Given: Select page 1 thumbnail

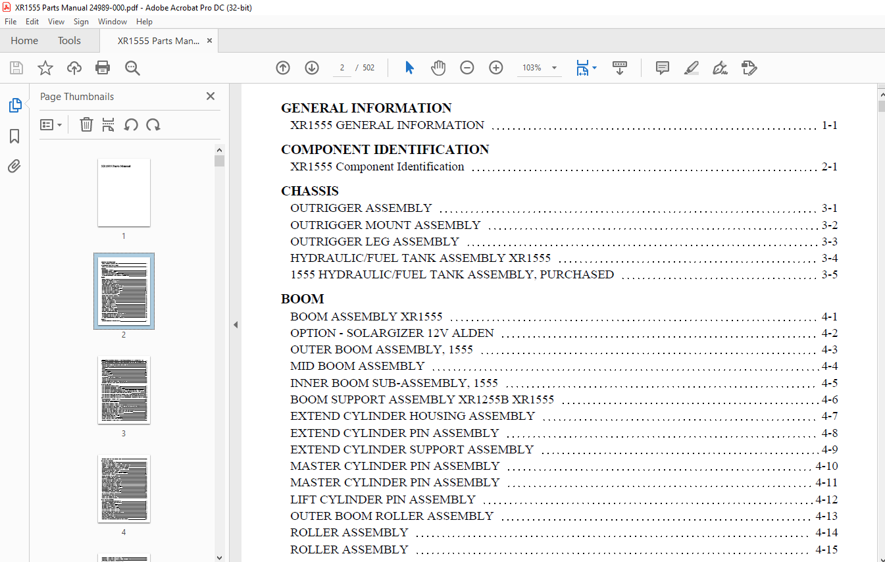Looking at the screenshot, I should 124,192.
